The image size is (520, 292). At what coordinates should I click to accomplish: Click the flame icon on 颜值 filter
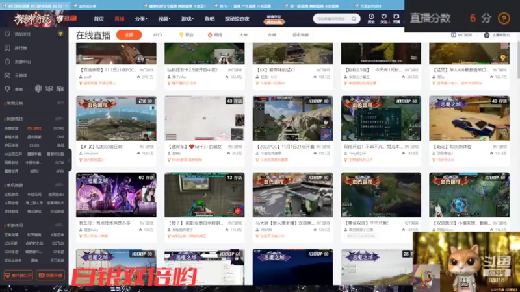coord(209,35)
